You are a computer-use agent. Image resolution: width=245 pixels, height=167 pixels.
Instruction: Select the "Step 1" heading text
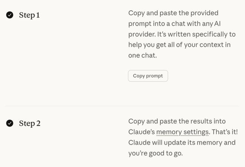[29, 16]
